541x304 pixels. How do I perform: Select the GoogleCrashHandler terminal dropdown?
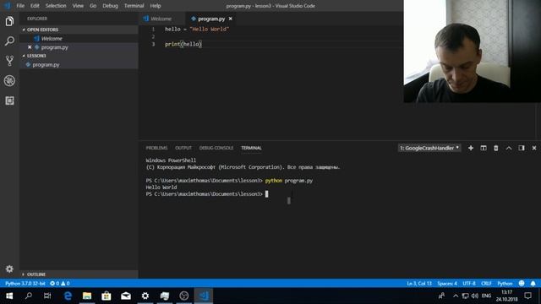tap(429, 148)
